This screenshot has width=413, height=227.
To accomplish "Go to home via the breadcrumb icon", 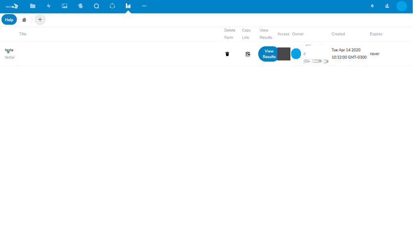I will click(24, 20).
